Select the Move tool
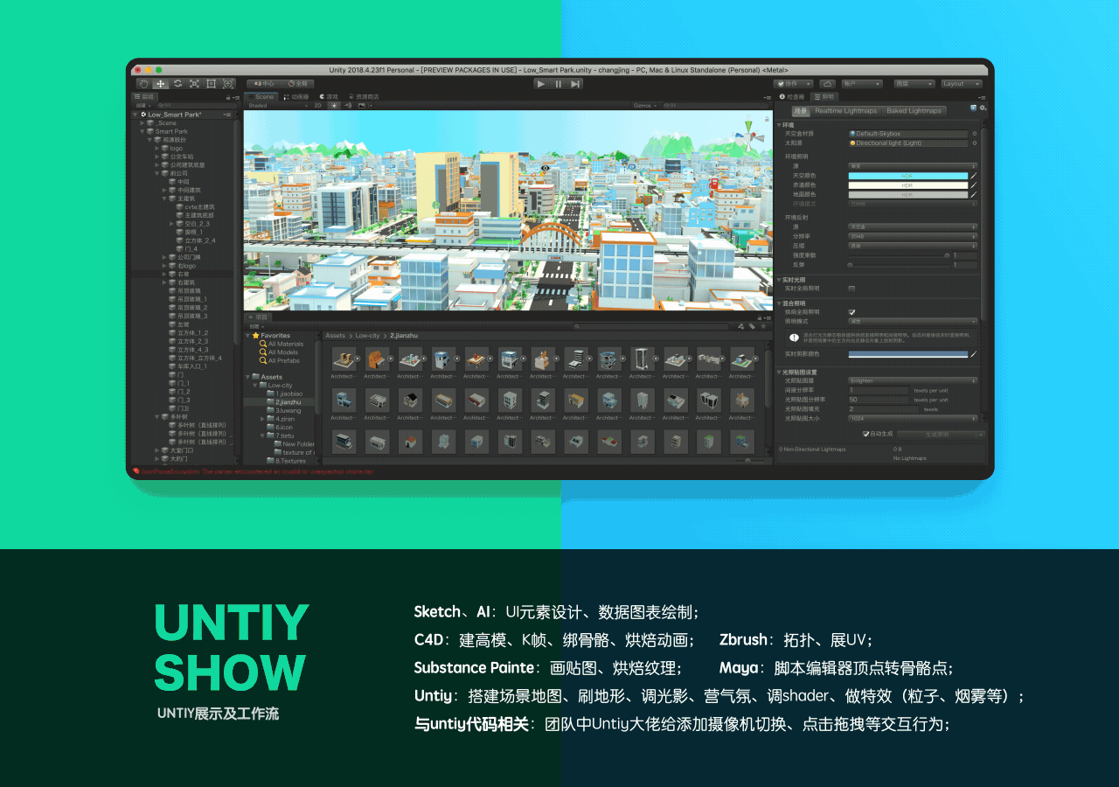This screenshot has height=787, width=1119. click(161, 84)
